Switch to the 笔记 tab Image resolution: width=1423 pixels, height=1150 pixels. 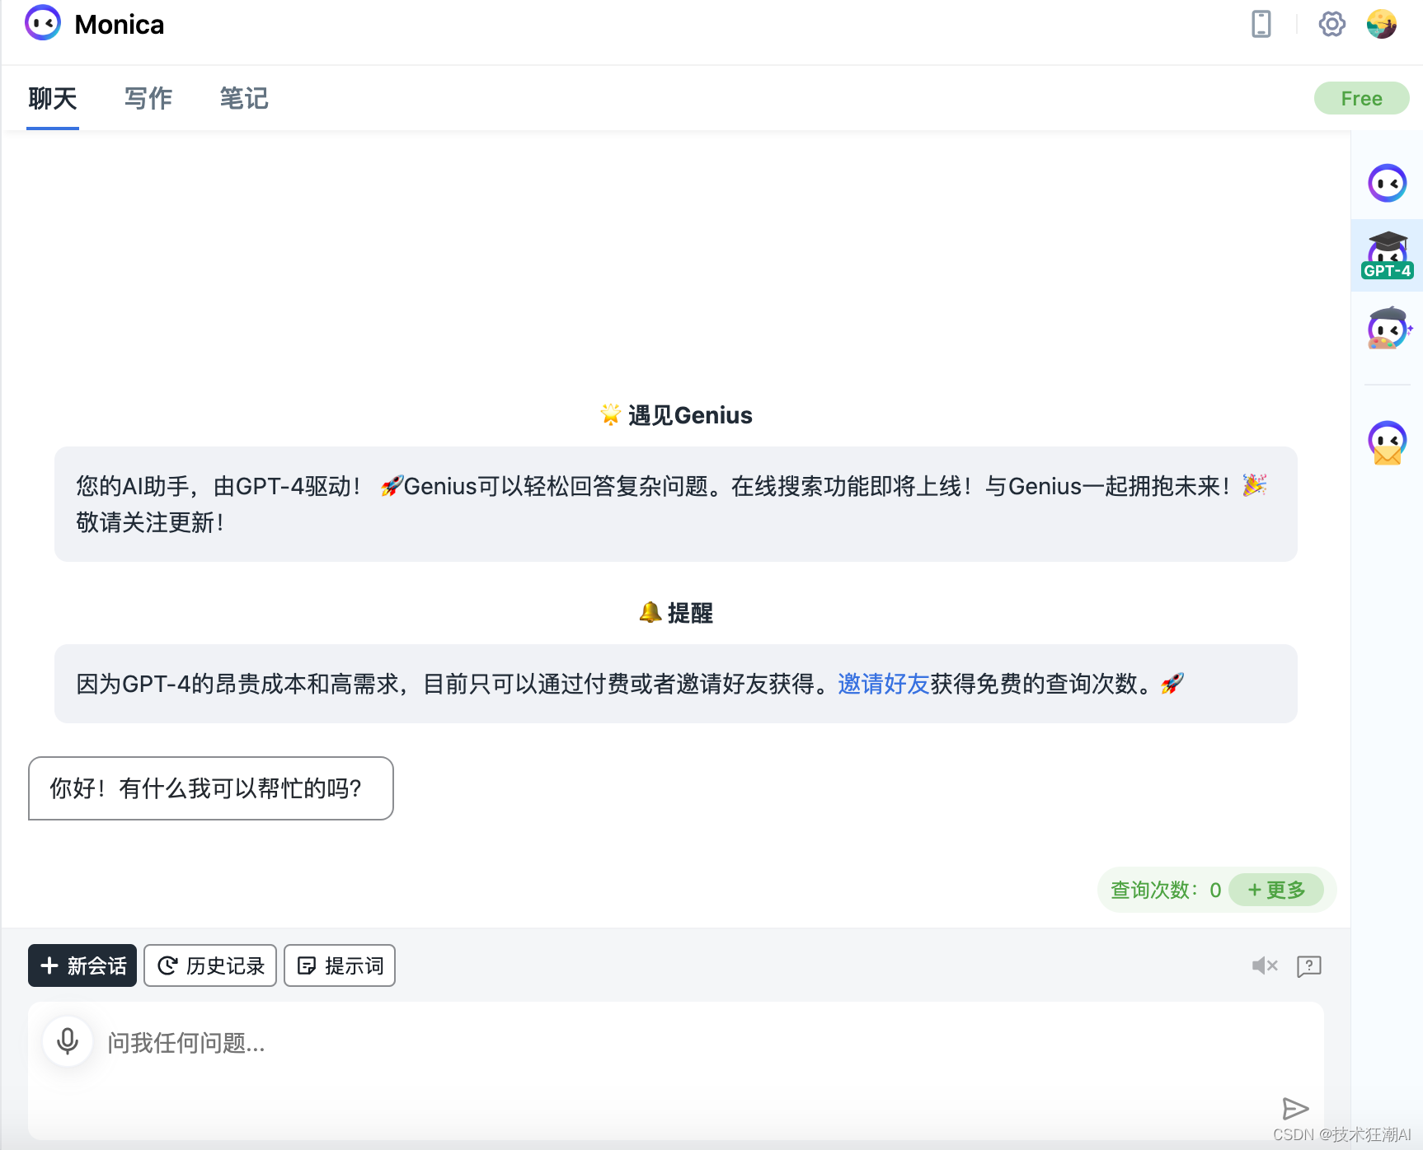click(x=244, y=99)
